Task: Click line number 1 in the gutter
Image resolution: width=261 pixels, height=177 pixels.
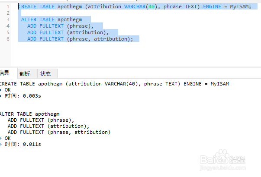Action: click(x=8, y=7)
